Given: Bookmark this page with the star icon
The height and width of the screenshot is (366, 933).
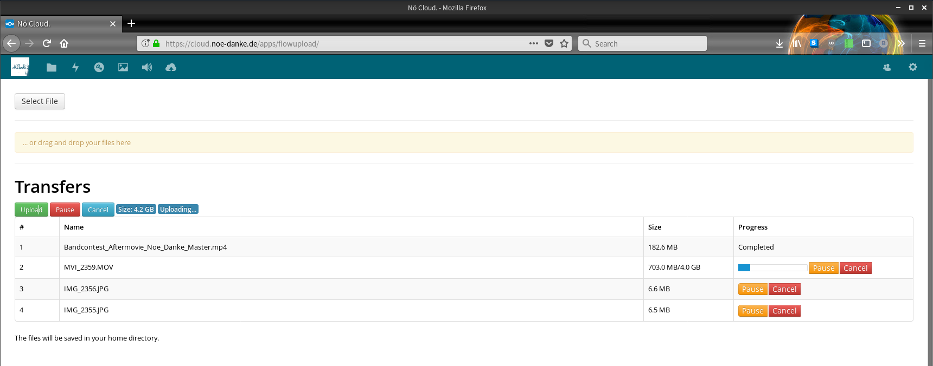Looking at the screenshot, I should click(564, 43).
